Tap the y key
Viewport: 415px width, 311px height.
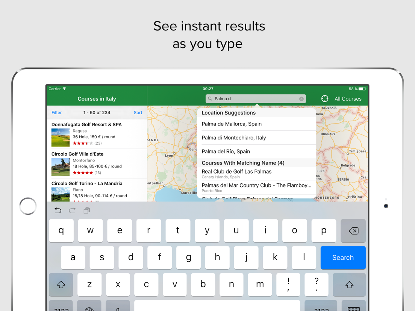207,231
